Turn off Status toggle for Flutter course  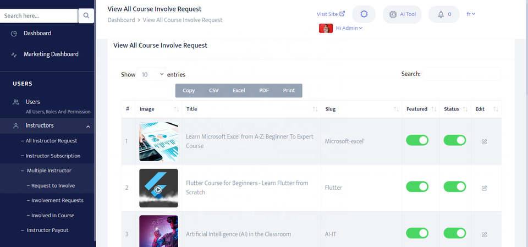tap(455, 188)
